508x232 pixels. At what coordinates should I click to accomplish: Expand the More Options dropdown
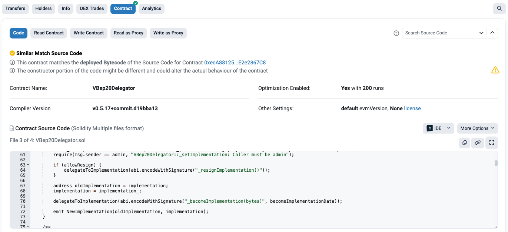click(x=477, y=128)
